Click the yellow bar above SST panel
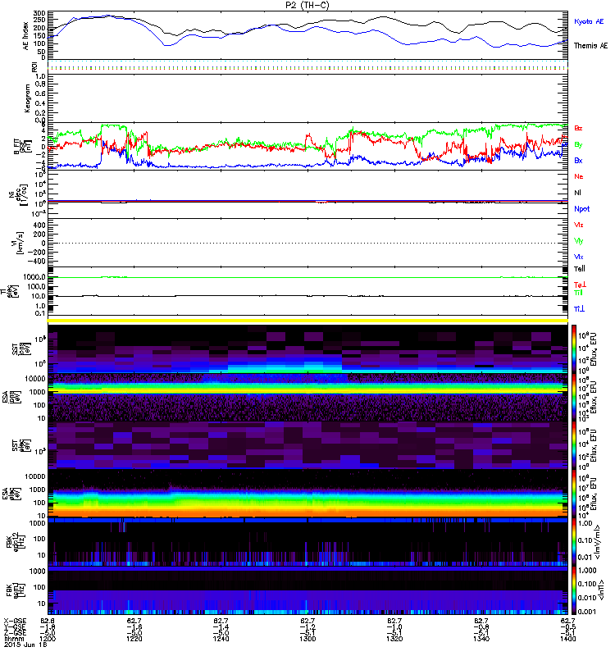 307,321
